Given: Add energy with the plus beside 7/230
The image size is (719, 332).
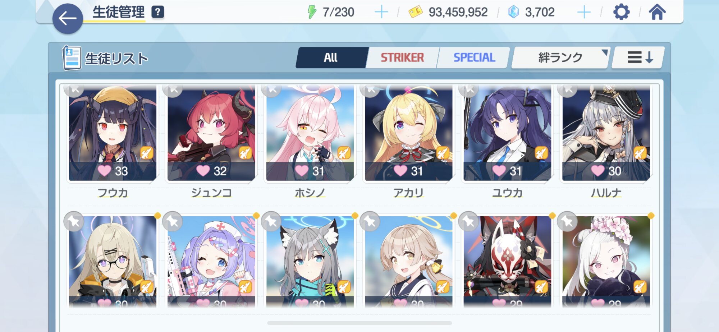Looking at the screenshot, I should coord(381,12).
